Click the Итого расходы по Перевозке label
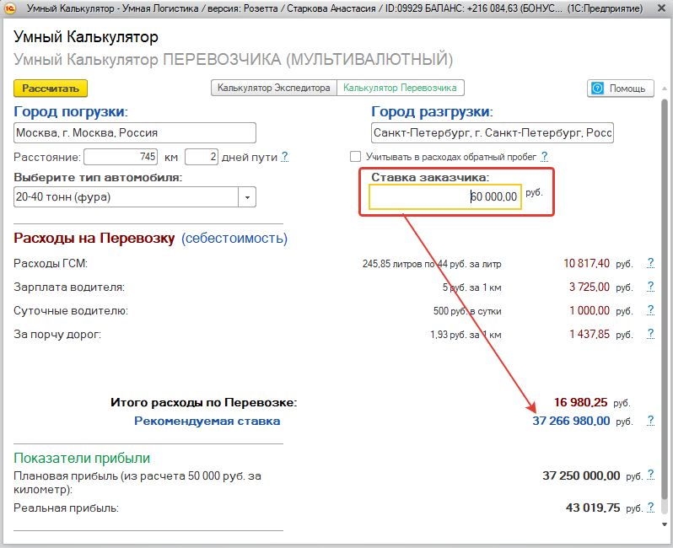The height and width of the screenshot is (548, 673). (204, 402)
